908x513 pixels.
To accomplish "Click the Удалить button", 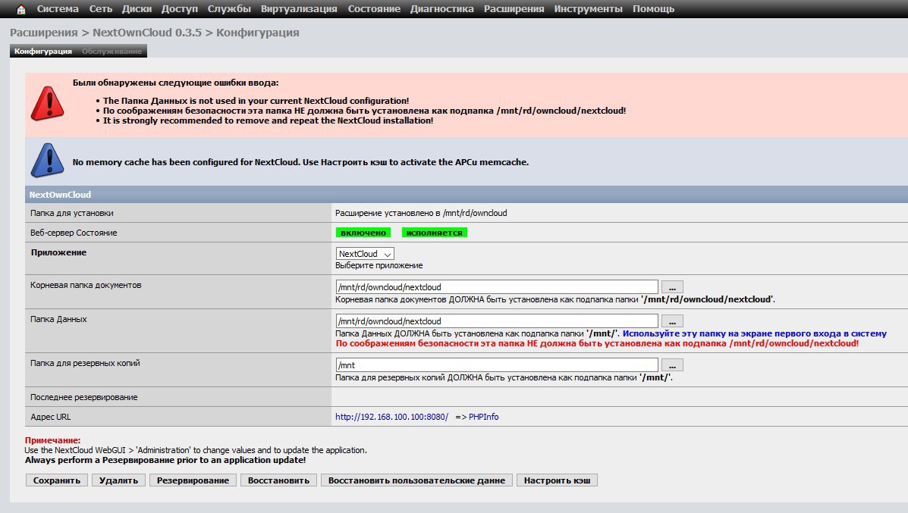I will click(x=118, y=480).
